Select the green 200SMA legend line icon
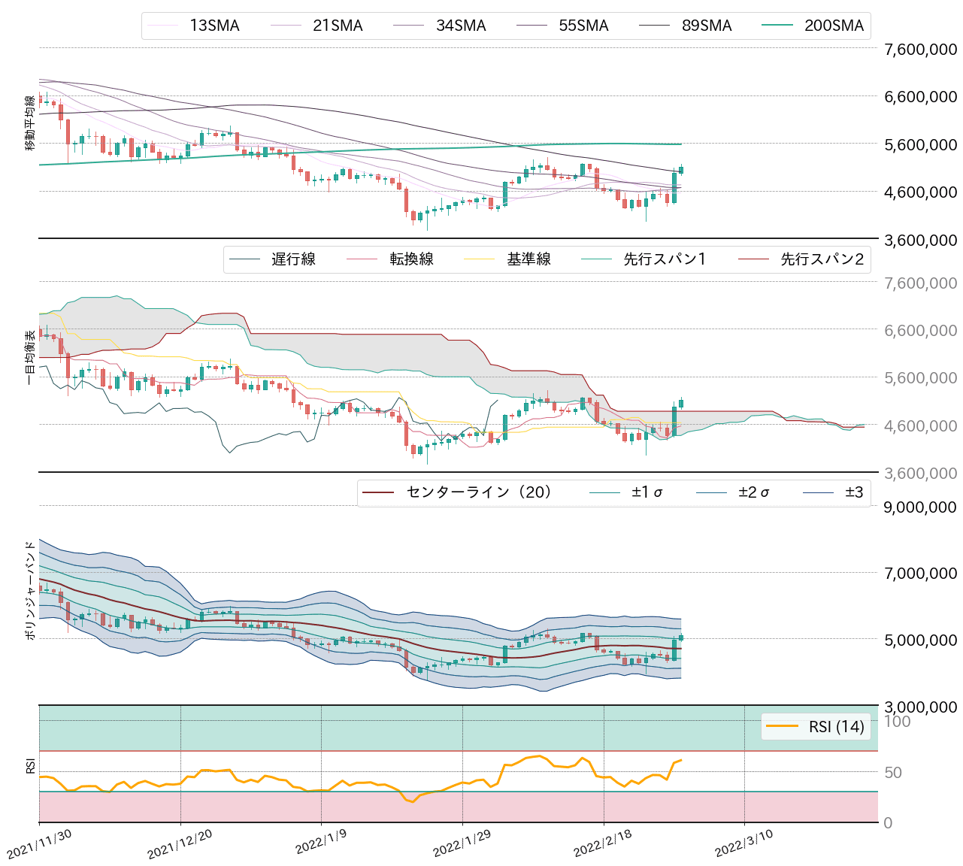Screen dimensions: 963x866 [779, 25]
